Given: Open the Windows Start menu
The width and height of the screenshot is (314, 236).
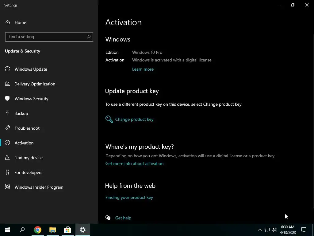Looking at the screenshot, I should [x=7, y=230].
